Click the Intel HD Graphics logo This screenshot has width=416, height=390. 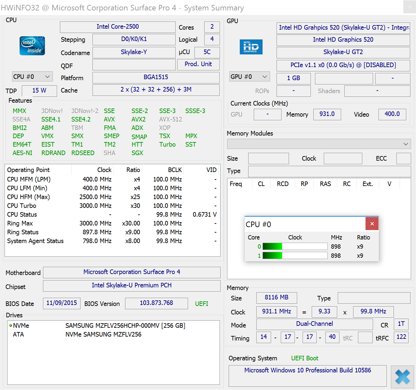point(251,47)
